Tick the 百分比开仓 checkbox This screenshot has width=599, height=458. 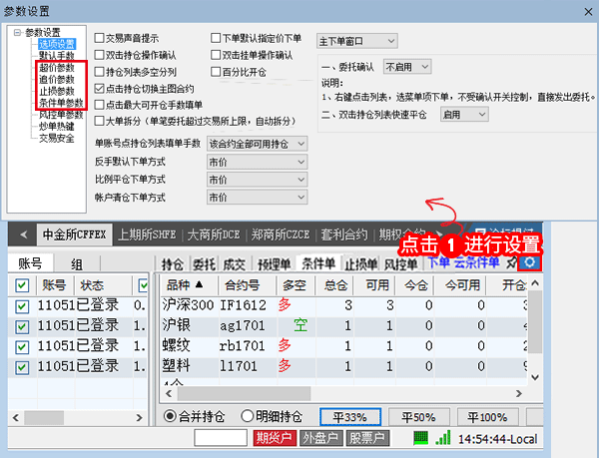click(217, 72)
